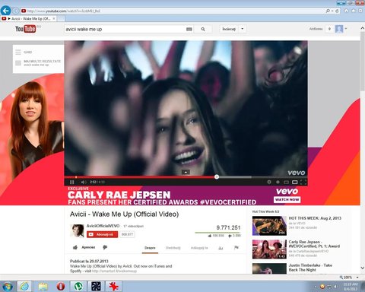
Task: Expand the page zoom level dropdown arrow
Action: tap(357, 278)
